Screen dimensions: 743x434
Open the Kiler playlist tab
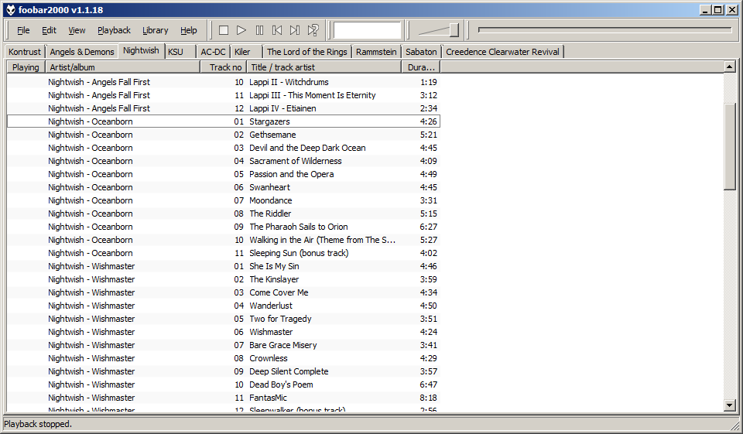pos(246,52)
